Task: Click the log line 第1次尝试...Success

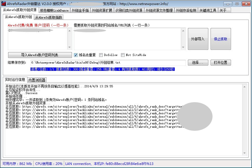Action: tap(21, 93)
